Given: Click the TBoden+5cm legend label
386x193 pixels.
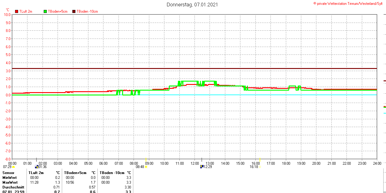Looking at the screenshot, I should pyautogui.click(x=58, y=11).
